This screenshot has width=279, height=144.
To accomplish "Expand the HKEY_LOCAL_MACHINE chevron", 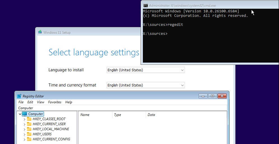I will [25, 129].
